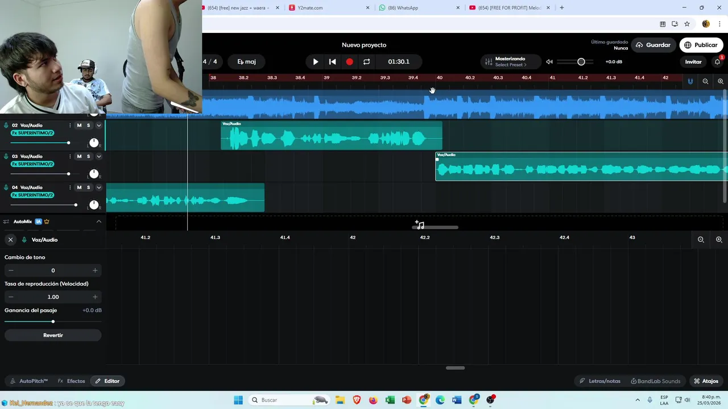Viewport: 728px width, 409px height.
Task: Switch to the Y2mate.com browser tab
Action: (329, 8)
